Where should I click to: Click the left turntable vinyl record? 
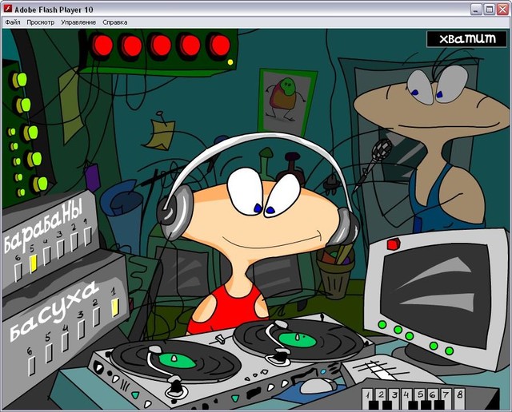coord(174,362)
